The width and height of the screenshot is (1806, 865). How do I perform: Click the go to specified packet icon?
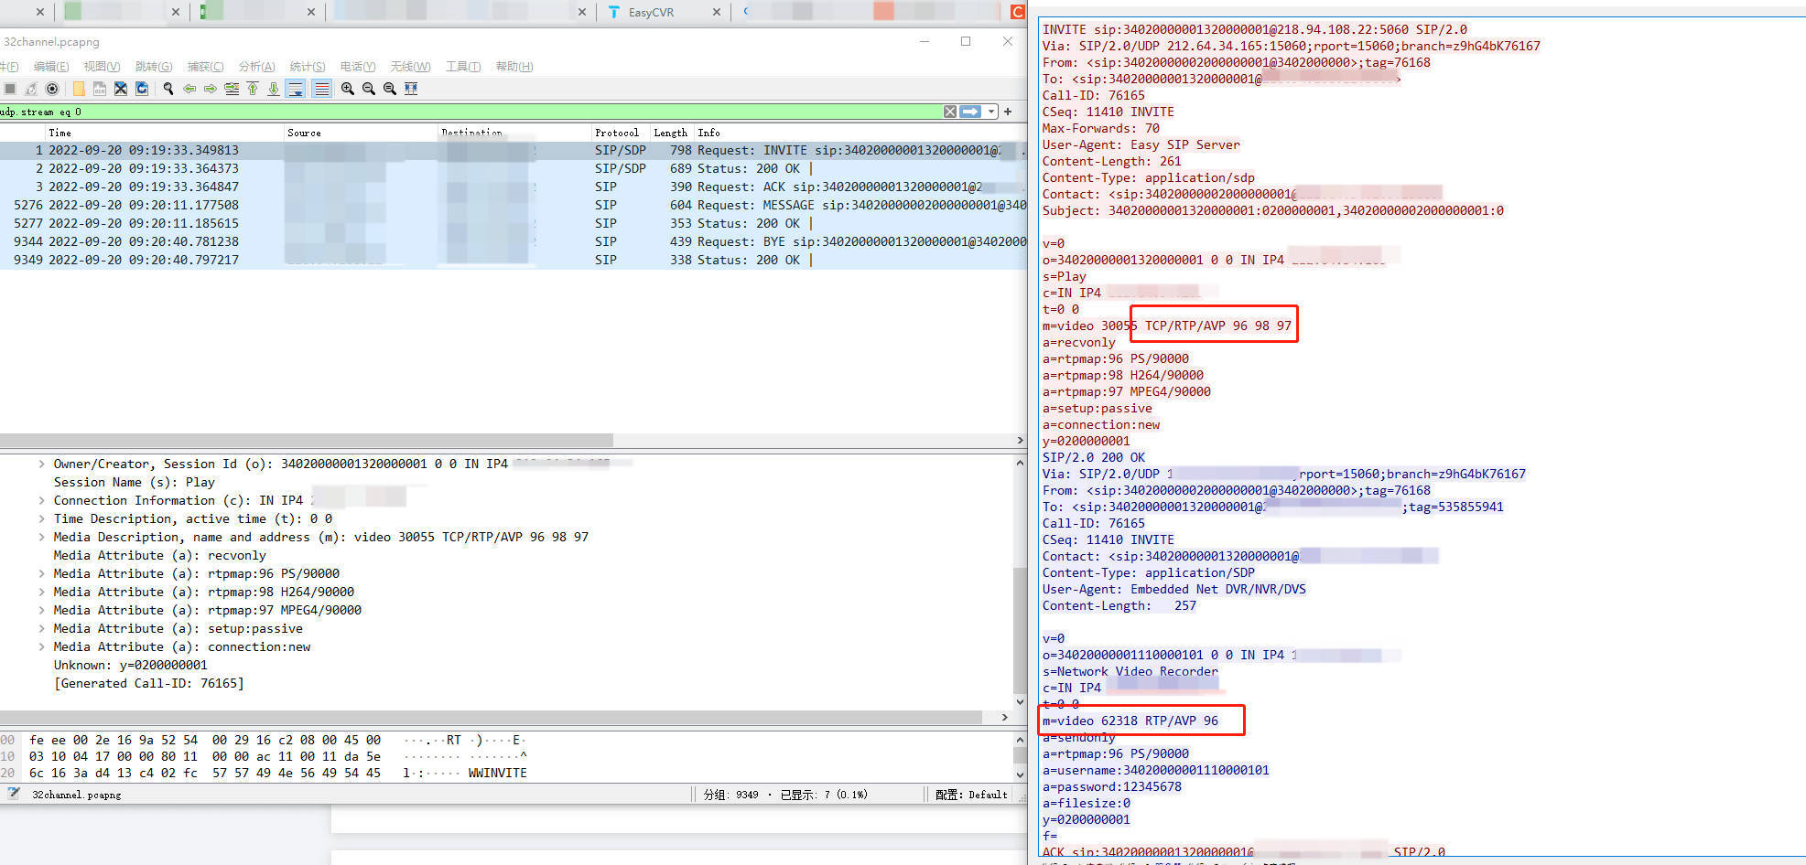pyautogui.click(x=232, y=89)
